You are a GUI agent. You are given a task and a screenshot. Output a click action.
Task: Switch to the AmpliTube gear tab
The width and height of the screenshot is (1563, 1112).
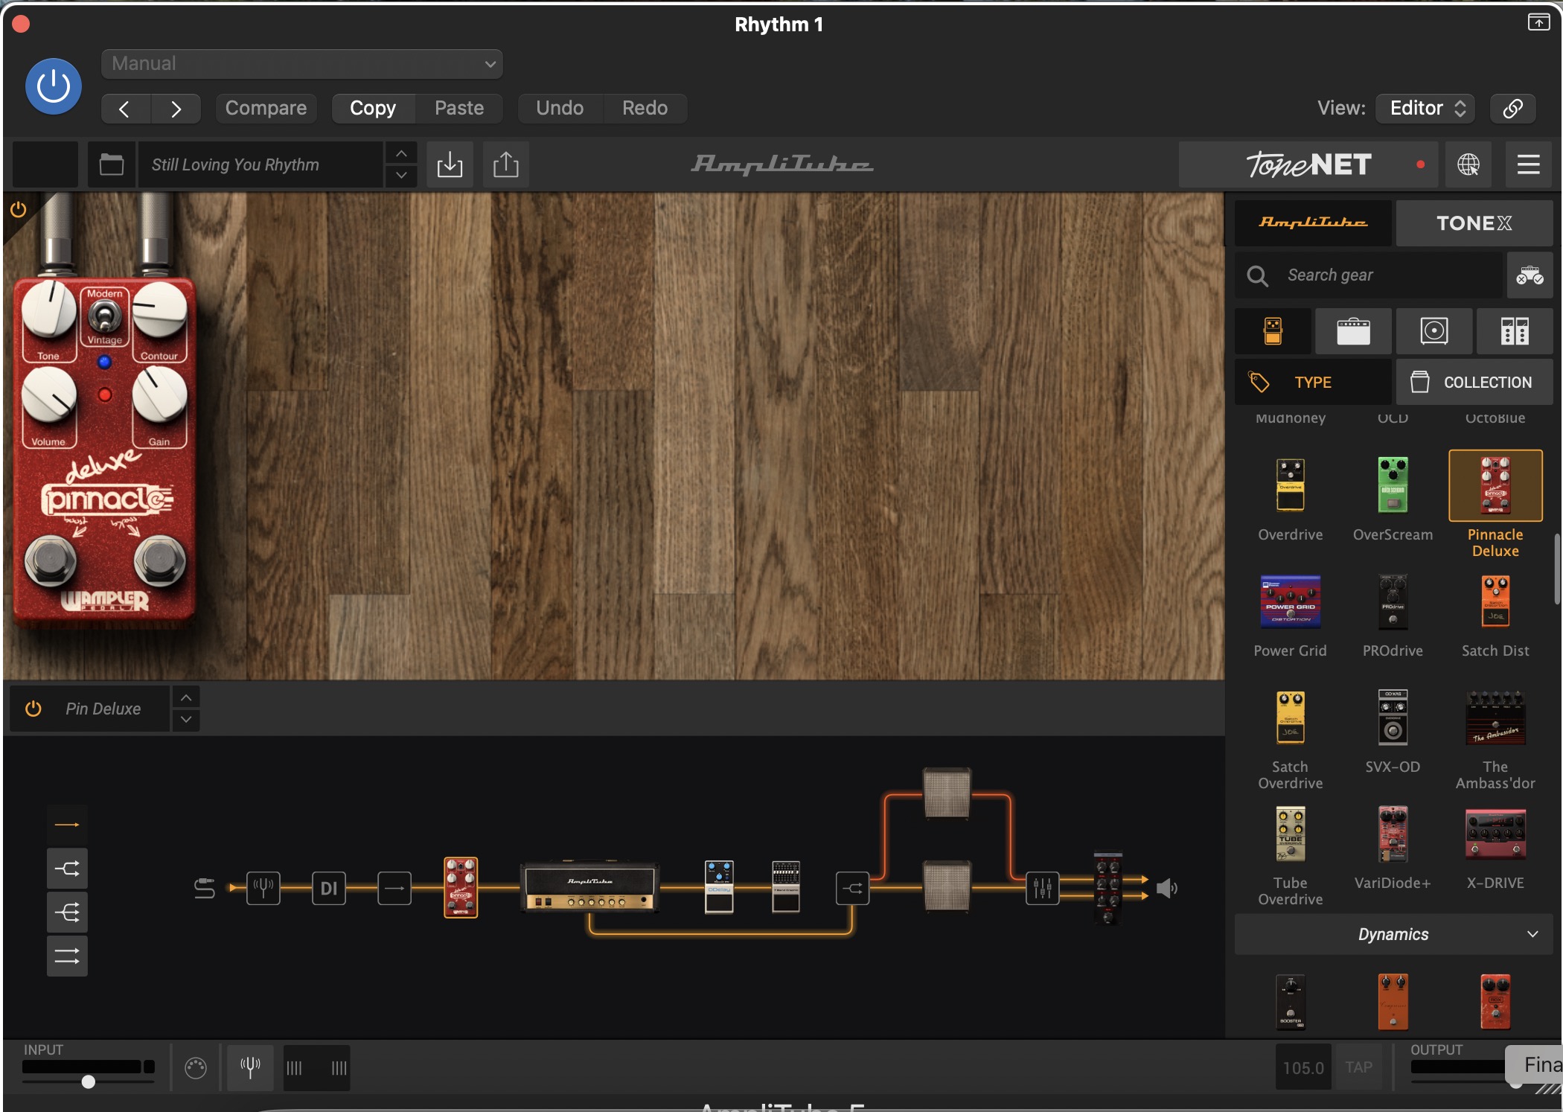pyautogui.click(x=1313, y=223)
